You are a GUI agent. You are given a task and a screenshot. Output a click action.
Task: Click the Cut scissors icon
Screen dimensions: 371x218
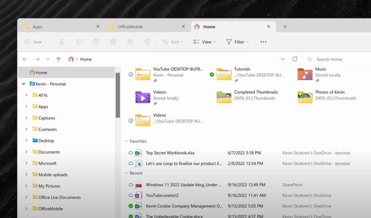[62, 42]
